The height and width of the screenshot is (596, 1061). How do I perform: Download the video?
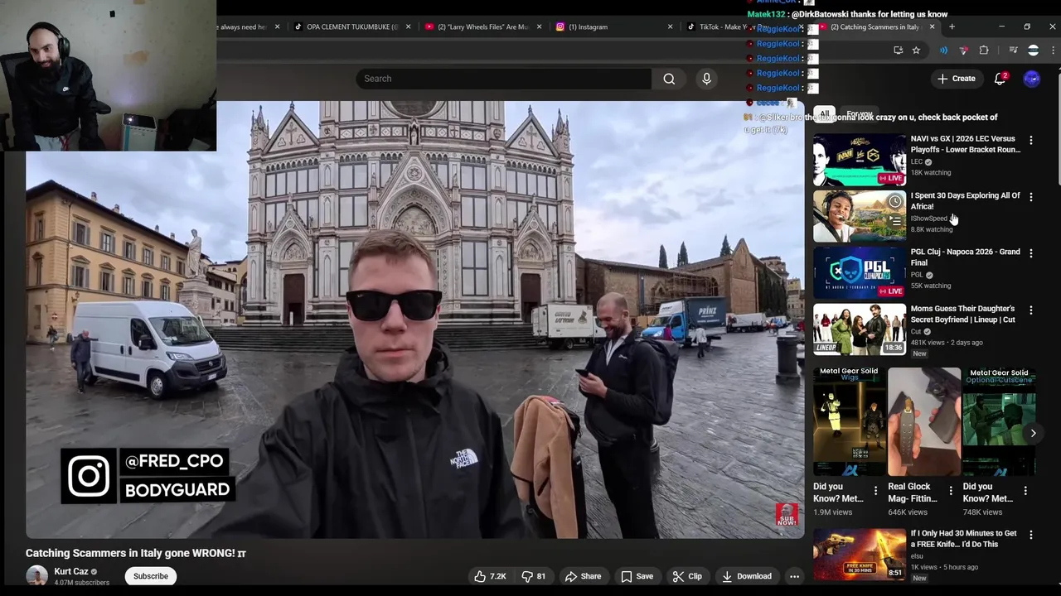[746, 576]
